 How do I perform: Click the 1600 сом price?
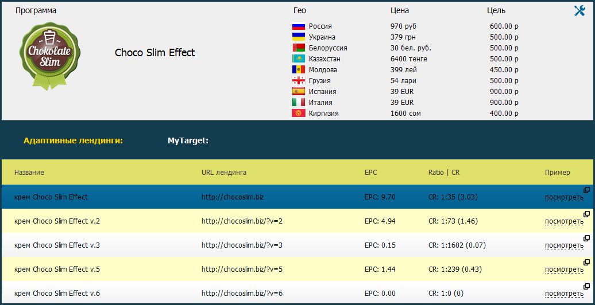pyautogui.click(x=405, y=114)
